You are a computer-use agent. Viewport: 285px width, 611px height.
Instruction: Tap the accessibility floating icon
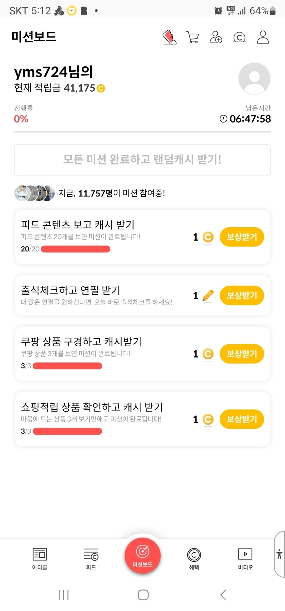coord(279,554)
